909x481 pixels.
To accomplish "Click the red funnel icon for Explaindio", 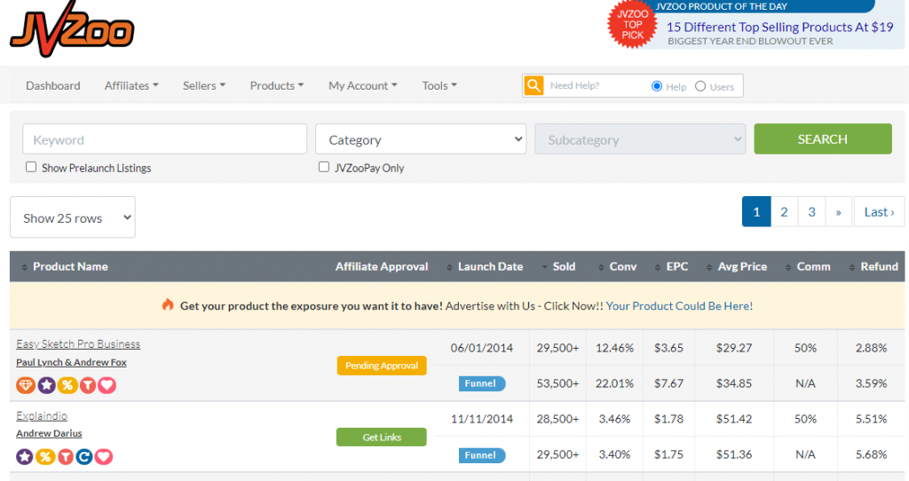I will point(66,457).
